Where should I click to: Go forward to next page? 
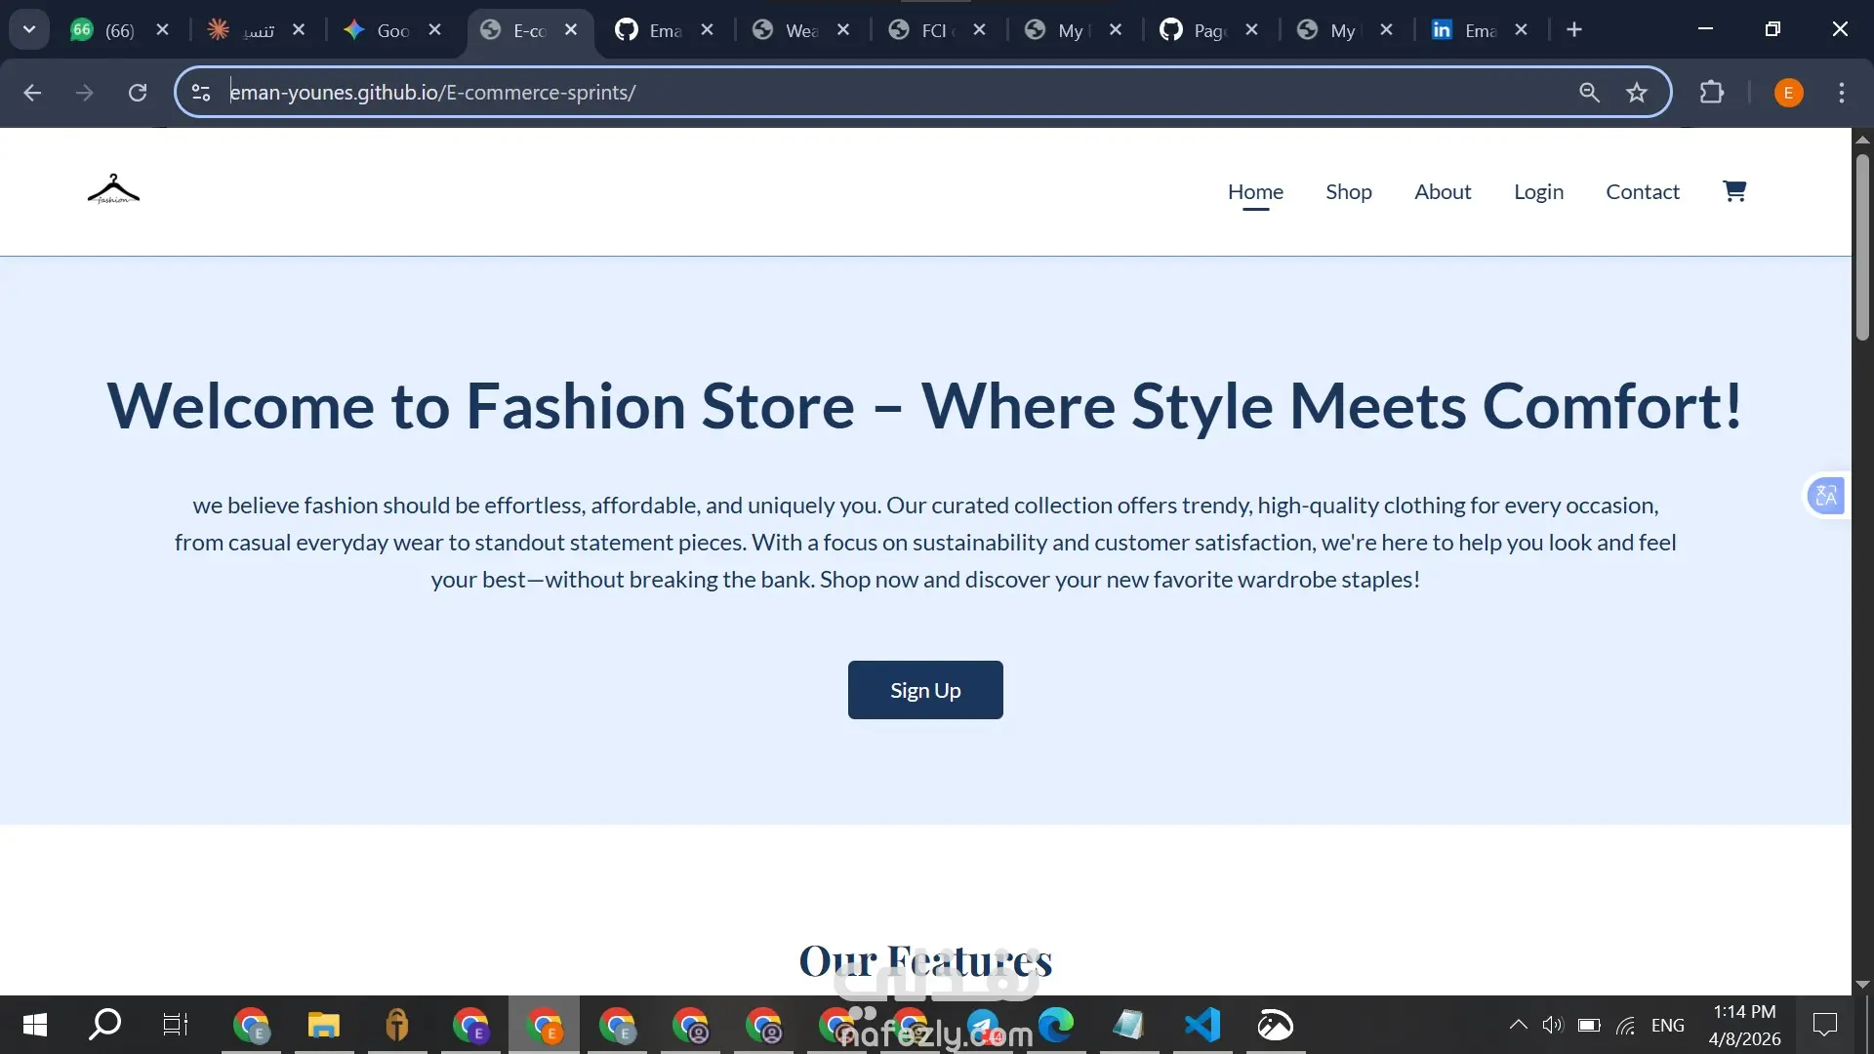pos(85,93)
